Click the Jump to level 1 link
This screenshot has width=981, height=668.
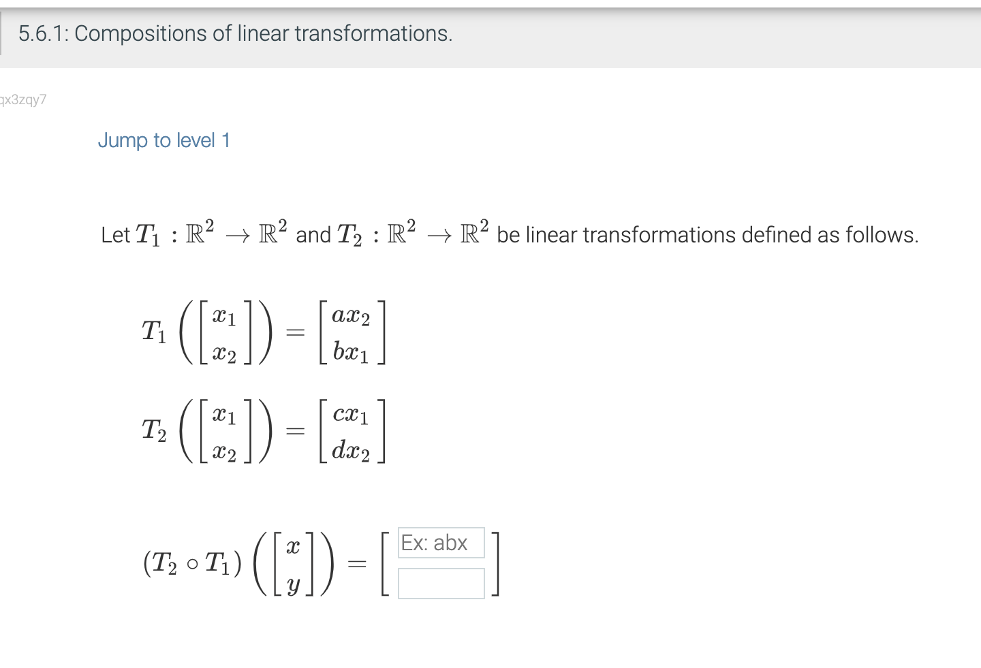(x=163, y=140)
